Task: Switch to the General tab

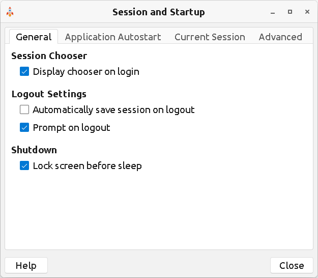Action: click(x=34, y=37)
